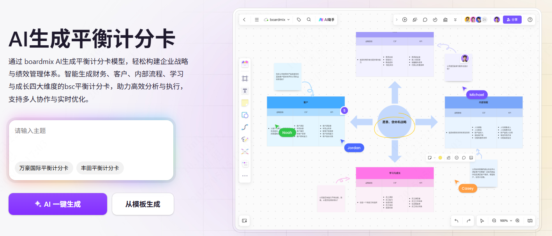
Task: Click the layout icon in the floating toolbar
Action: tap(449, 158)
